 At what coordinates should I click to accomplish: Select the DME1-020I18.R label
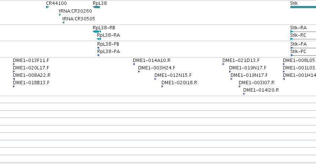pos(179,83)
